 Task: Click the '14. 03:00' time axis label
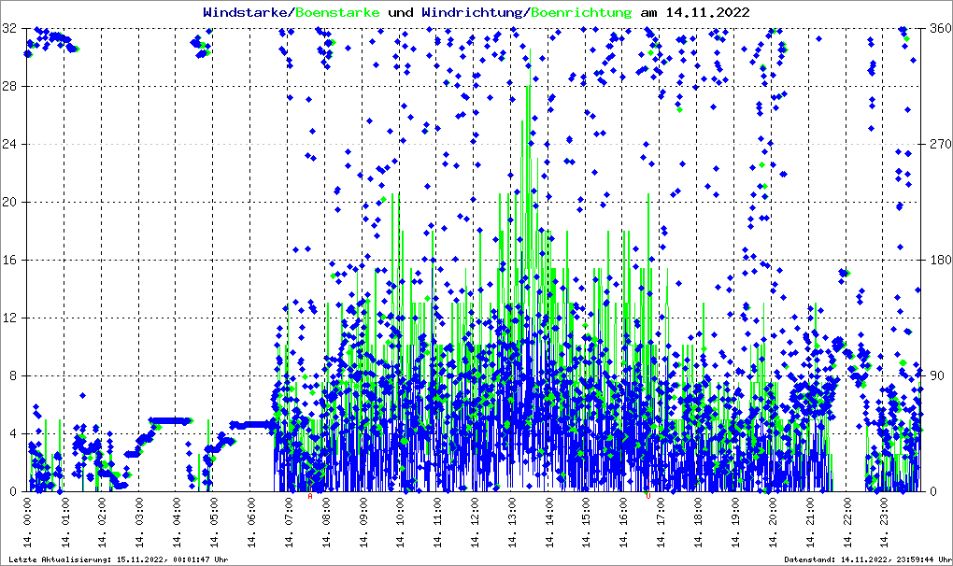pos(139,522)
